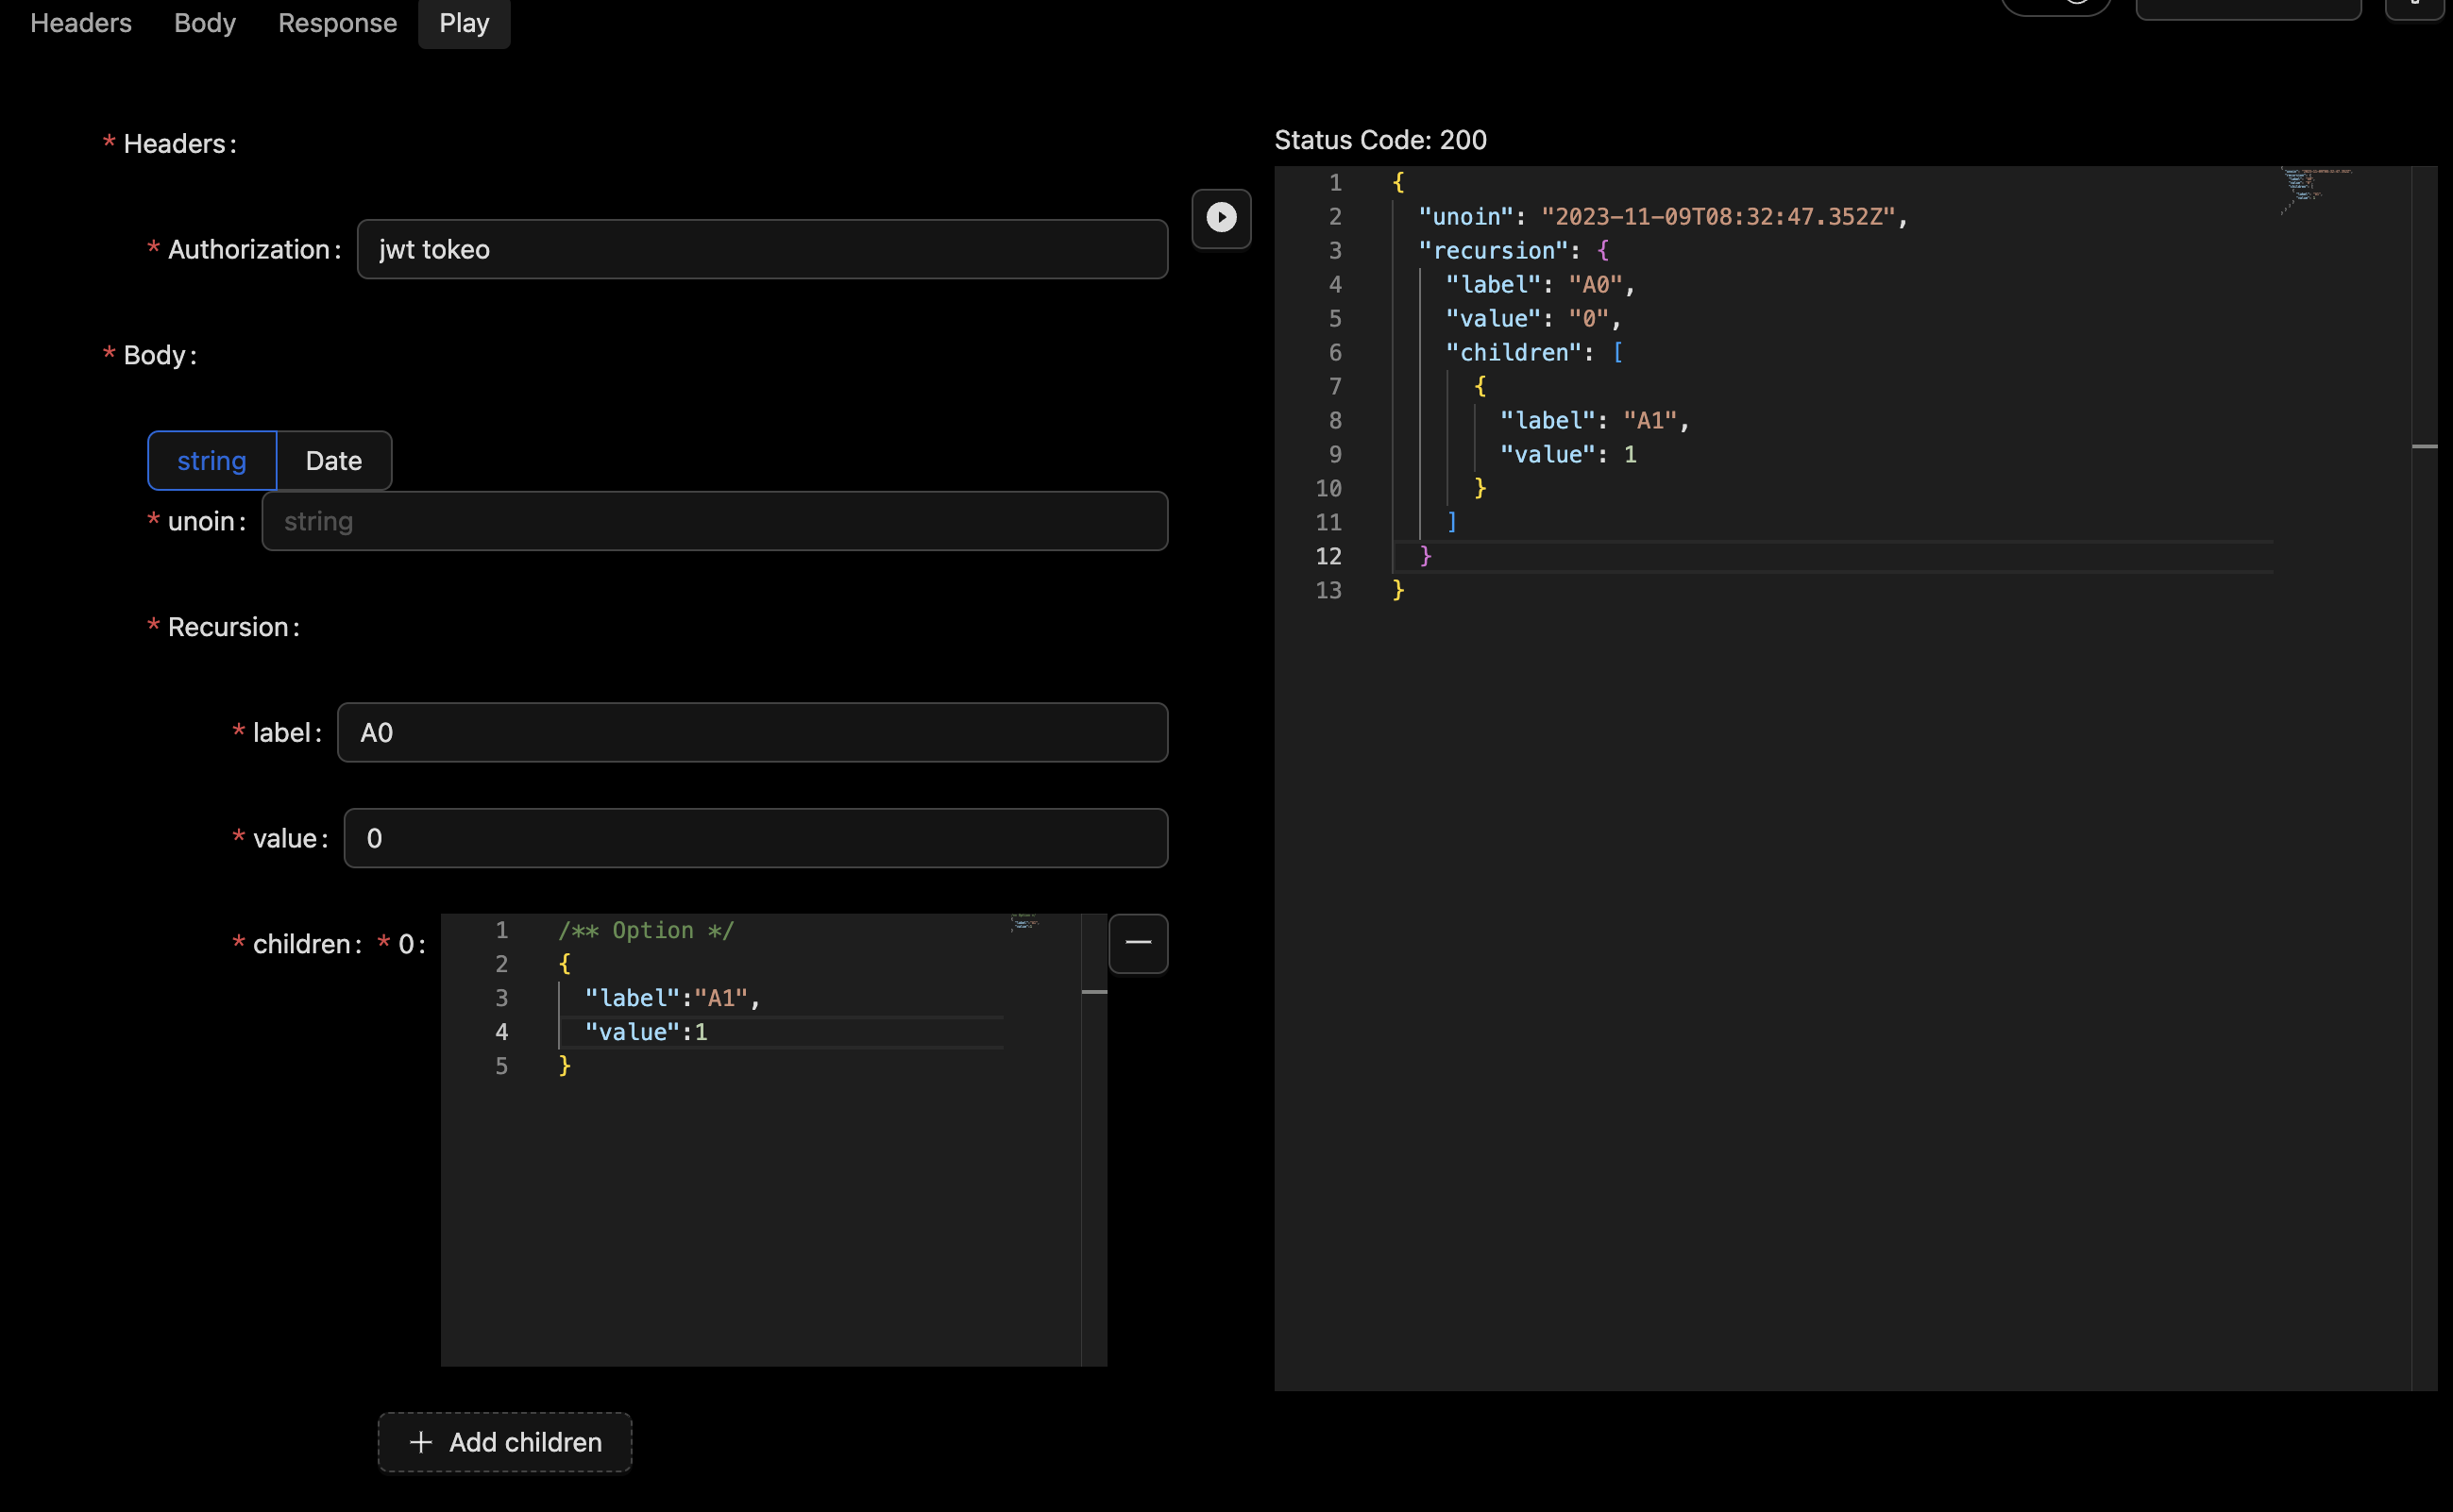Select the Play tab
Screen dimensions: 2453x1512
coord(464,22)
